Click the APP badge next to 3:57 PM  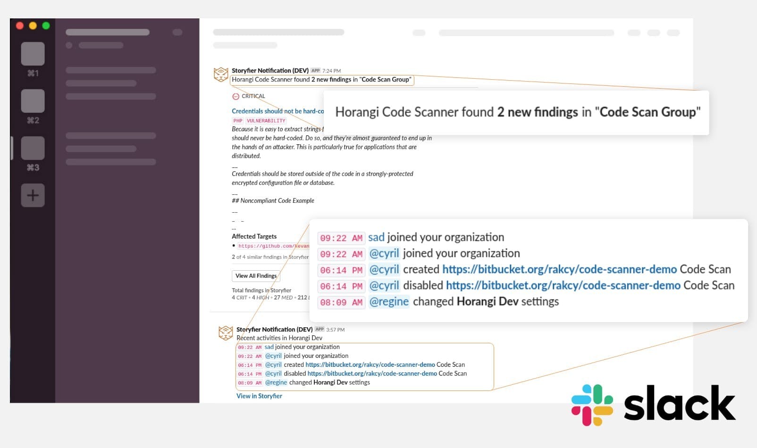click(x=320, y=329)
